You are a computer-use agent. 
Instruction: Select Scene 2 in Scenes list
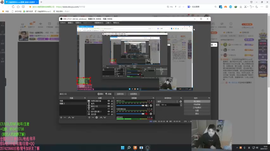(73, 104)
